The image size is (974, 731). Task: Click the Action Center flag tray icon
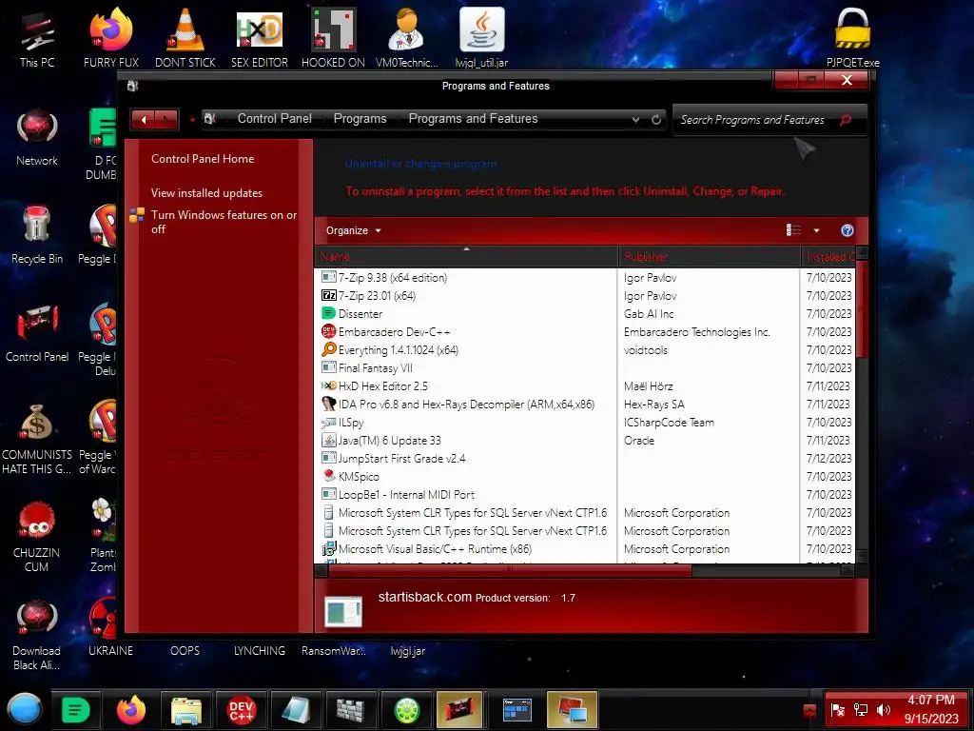tap(838, 710)
